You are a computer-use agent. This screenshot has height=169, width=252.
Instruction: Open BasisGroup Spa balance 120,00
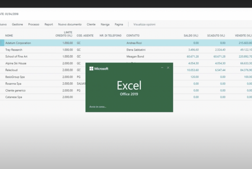click(x=194, y=77)
